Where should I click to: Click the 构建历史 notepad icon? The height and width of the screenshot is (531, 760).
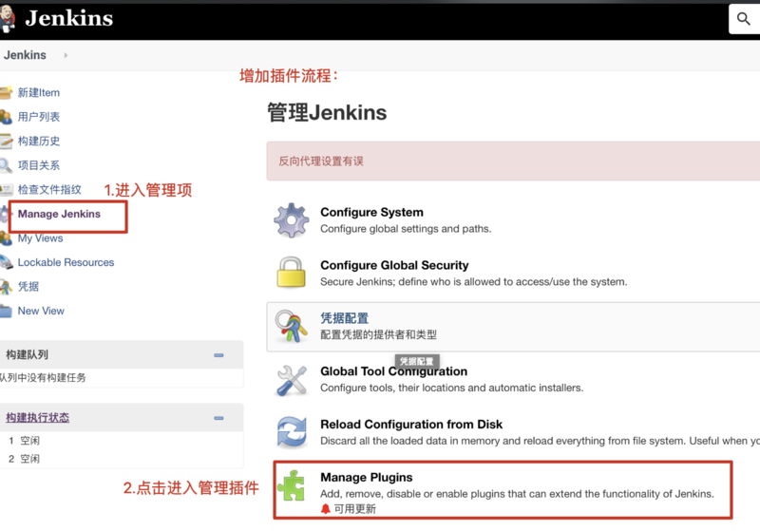click(x=6, y=141)
